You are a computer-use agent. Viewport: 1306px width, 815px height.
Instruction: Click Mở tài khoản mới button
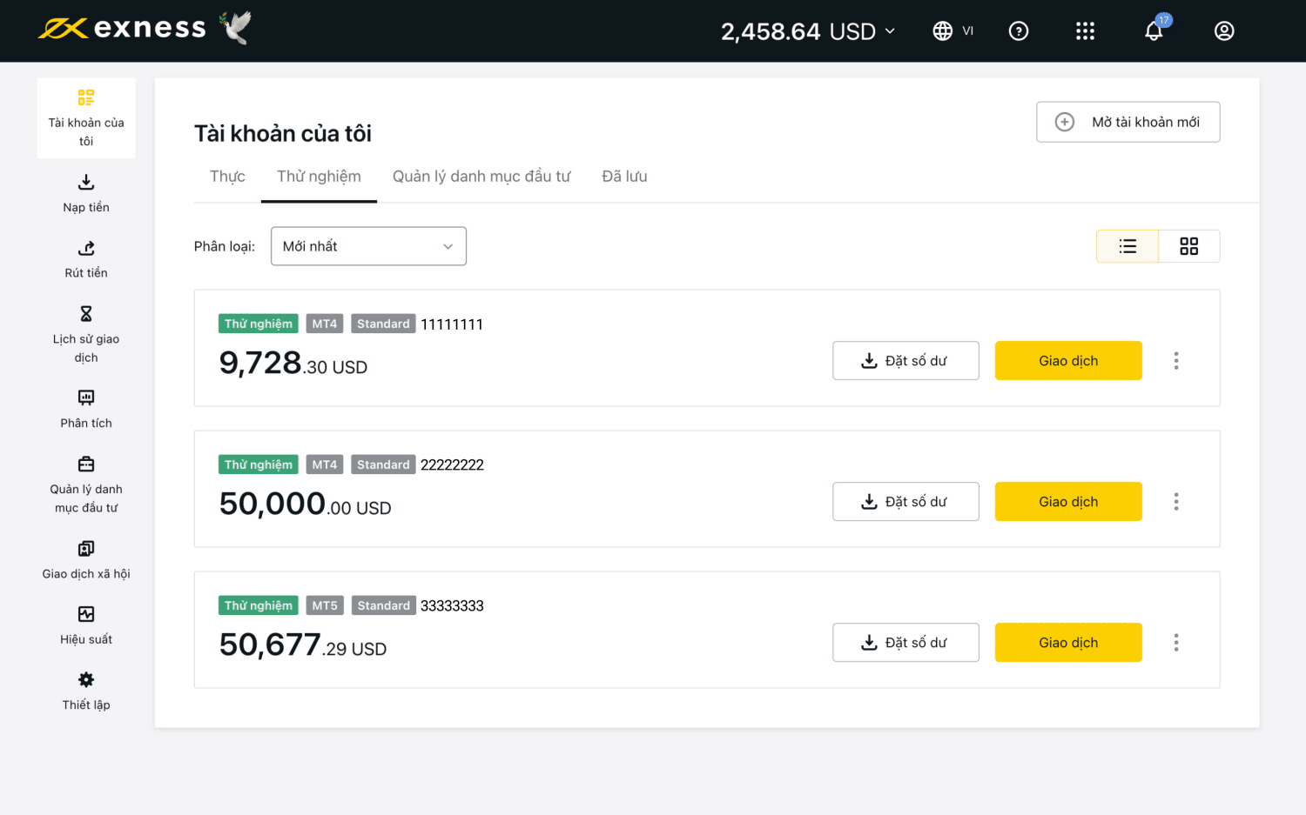point(1128,122)
